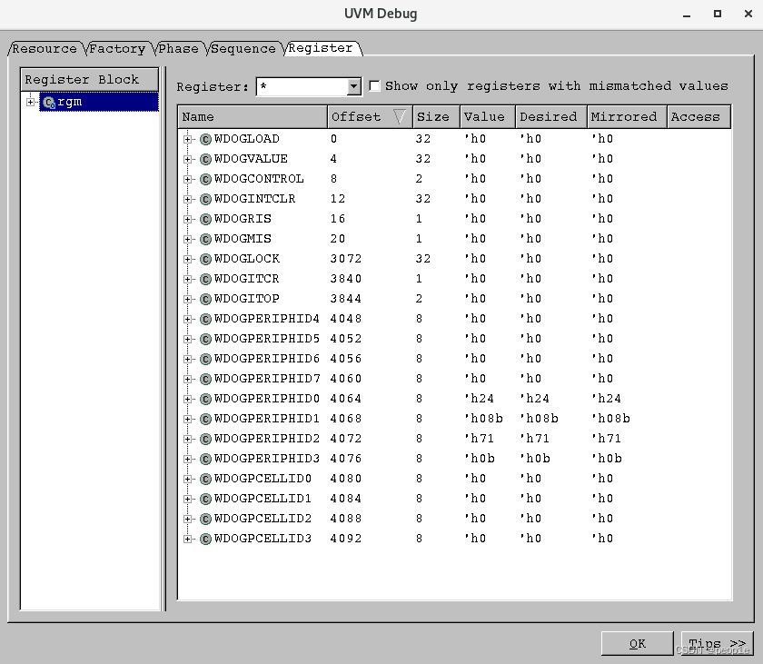Click the WDOGRIS register icon
The image size is (763, 664).
point(205,219)
